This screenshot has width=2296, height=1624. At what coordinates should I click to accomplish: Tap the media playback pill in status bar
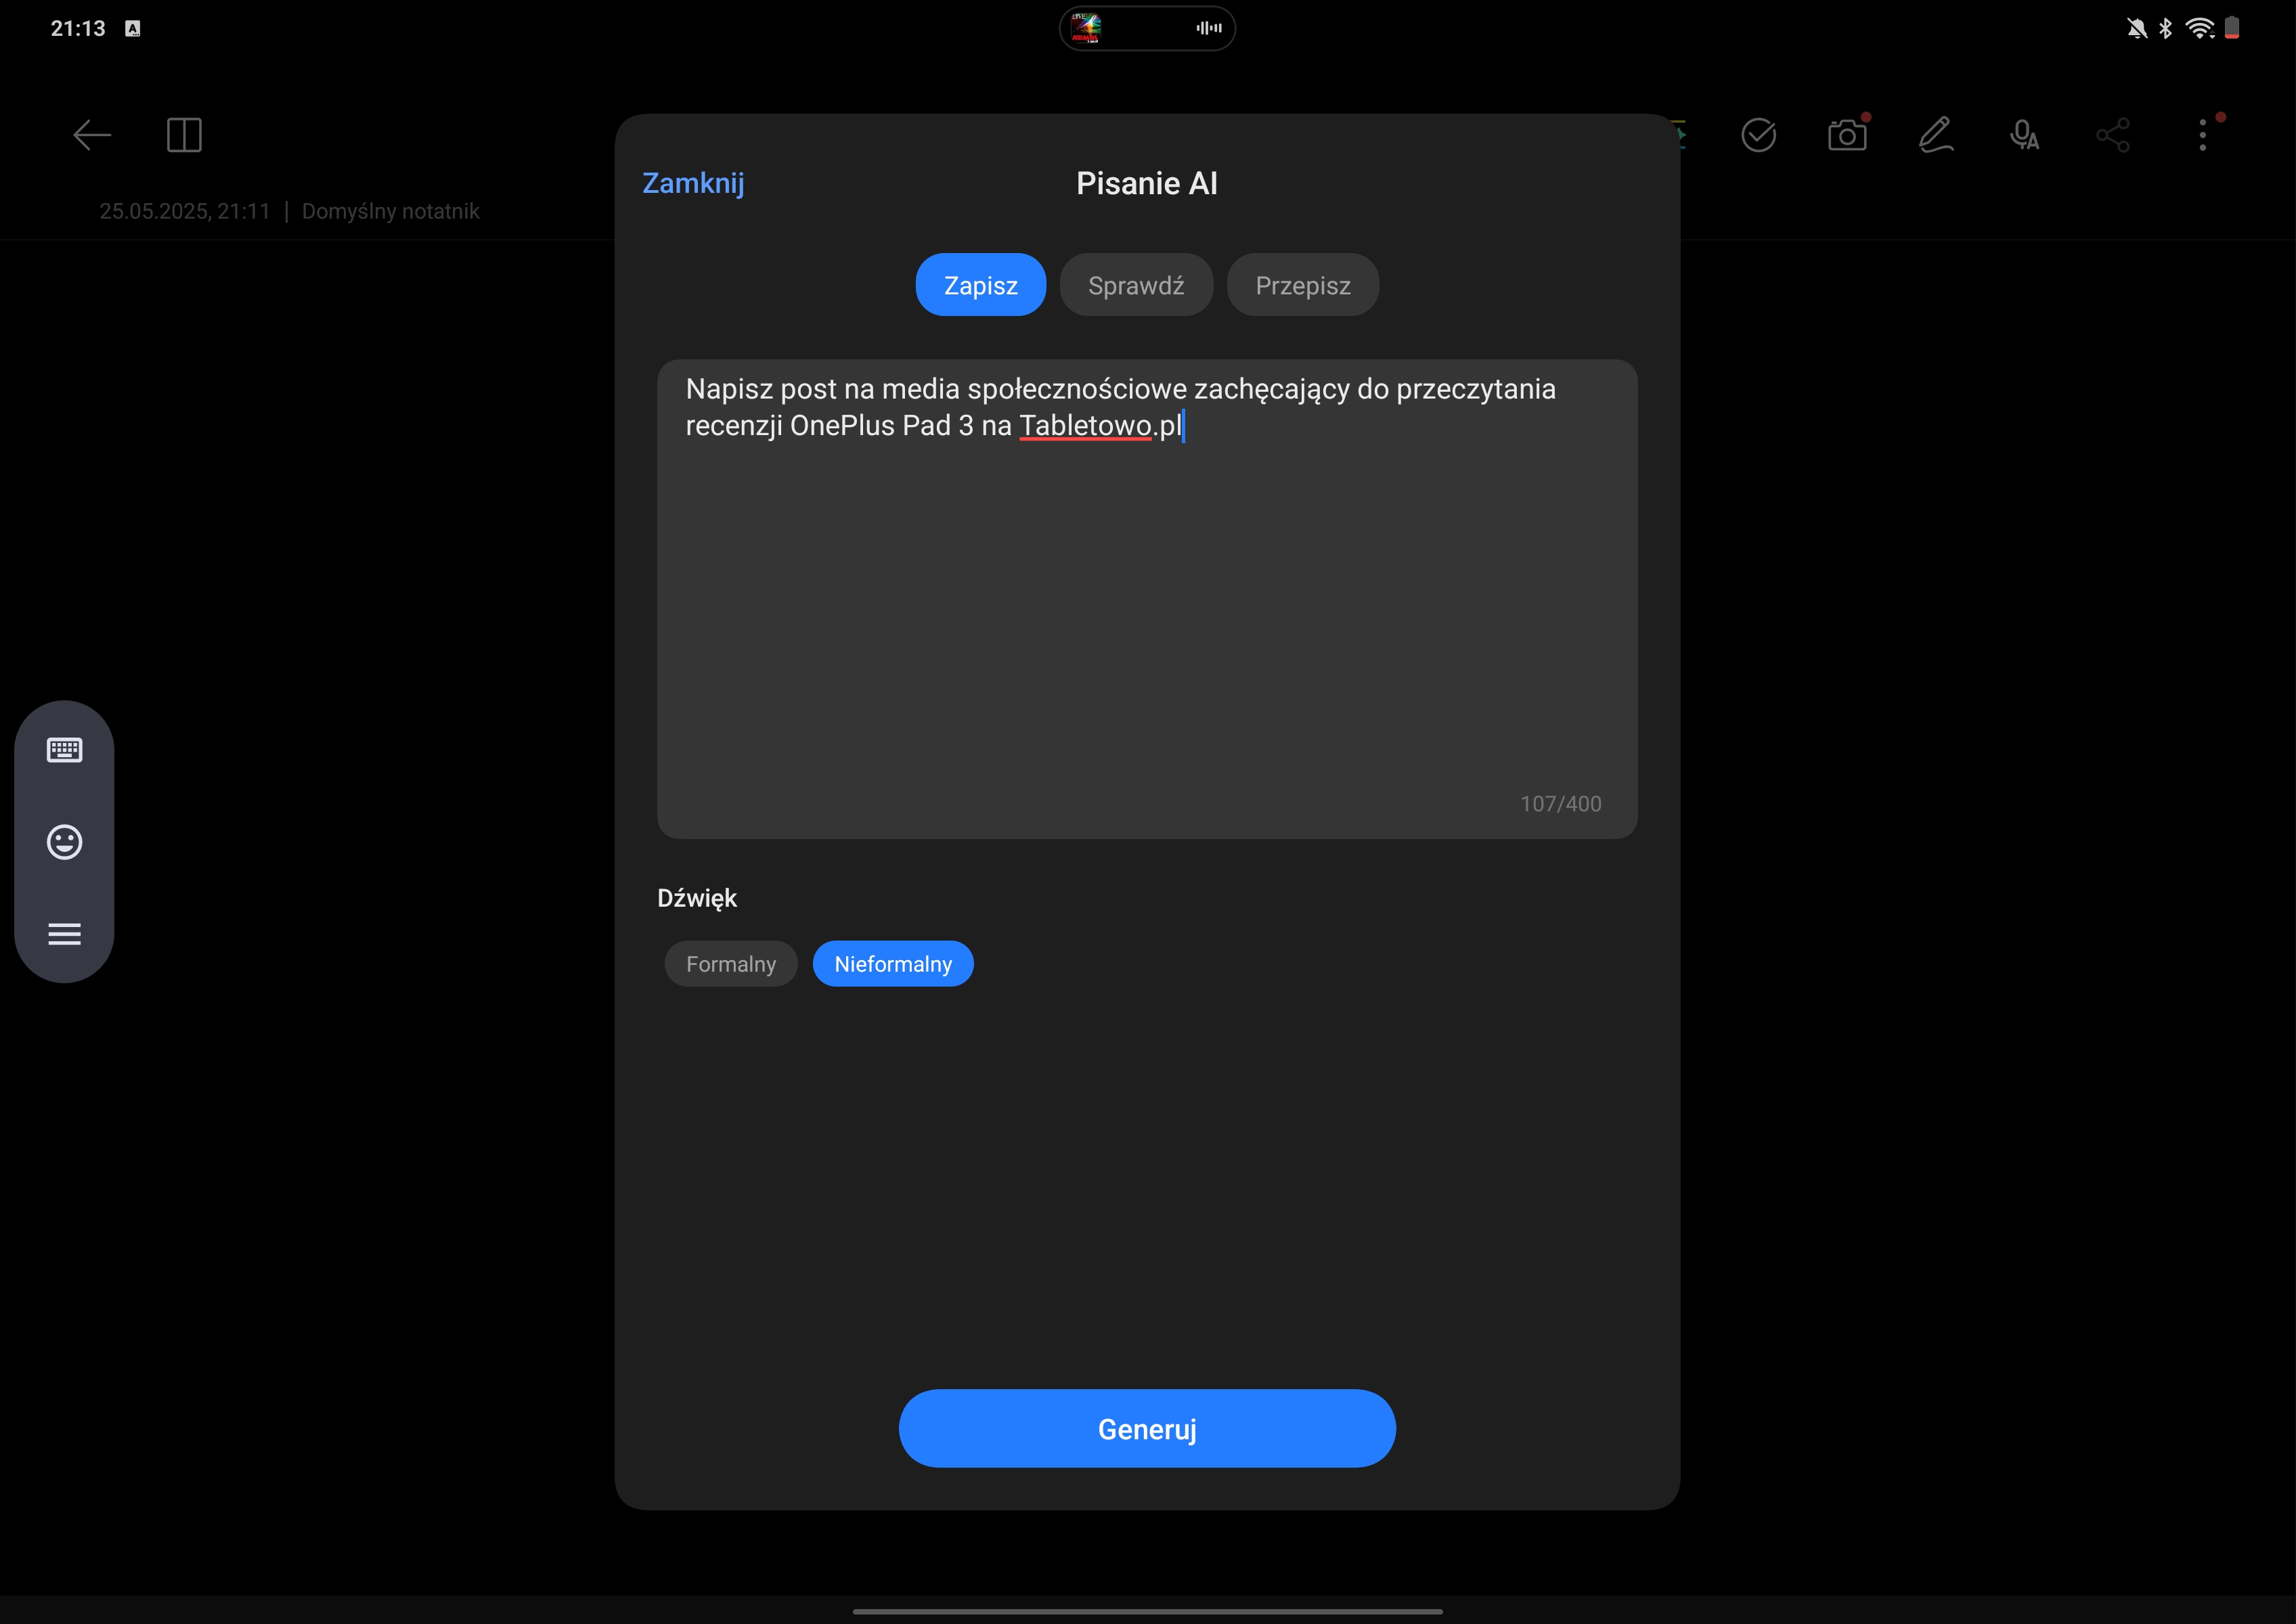[1147, 28]
